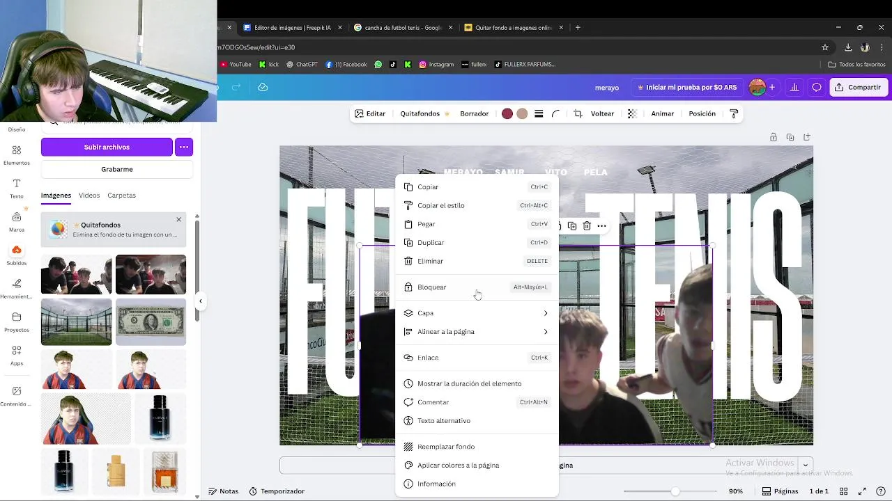The height and width of the screenshot is (501, 892).
Task: Choose Texto alternativo in context menu
Action: point(477,421)
